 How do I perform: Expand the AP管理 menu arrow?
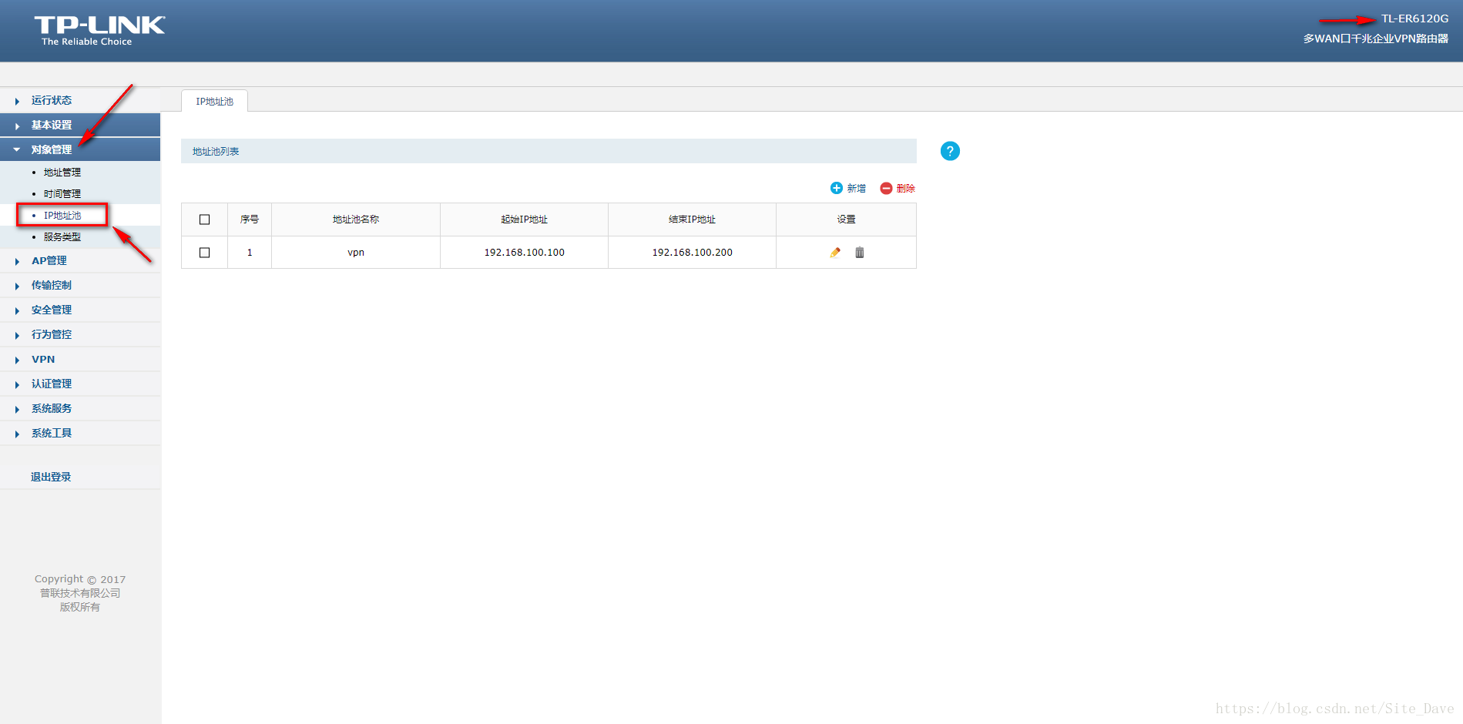[17, 261]
